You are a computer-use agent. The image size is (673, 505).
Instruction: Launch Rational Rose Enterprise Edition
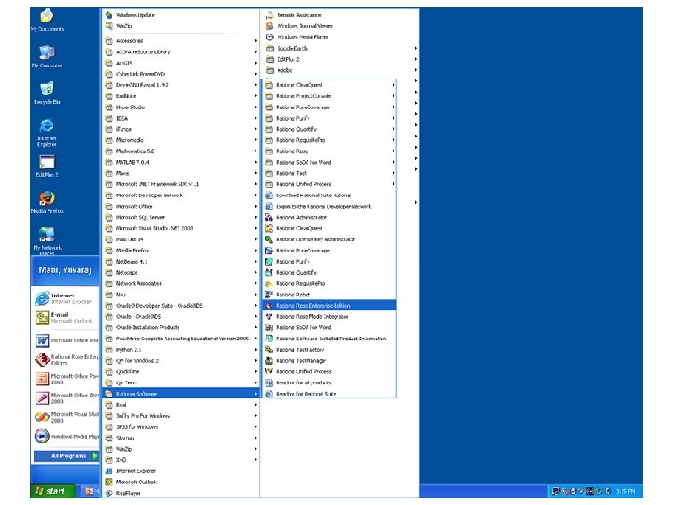point(329,306)
